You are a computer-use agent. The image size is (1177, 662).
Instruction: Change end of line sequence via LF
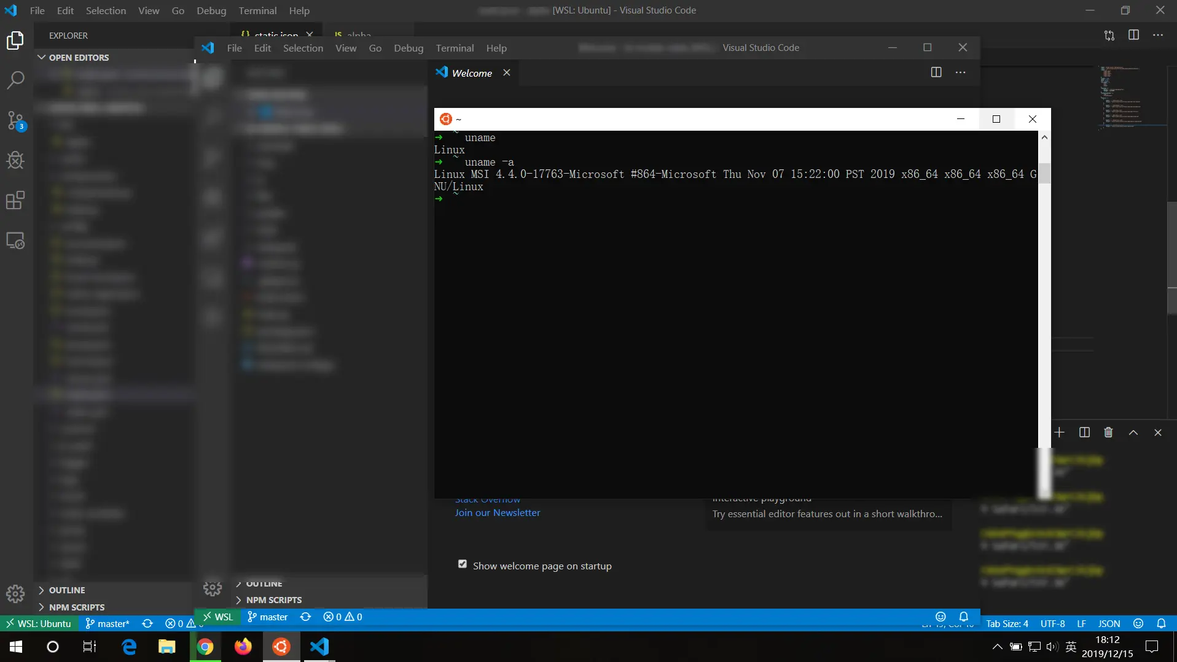point(1082,624)
